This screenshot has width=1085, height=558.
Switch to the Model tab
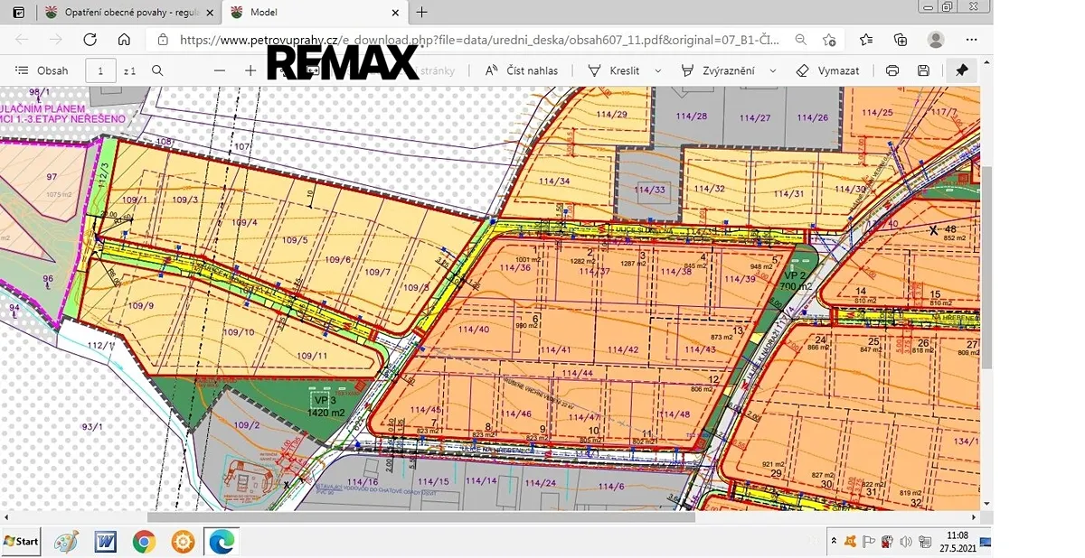pyautogui.click(x=314, y=13)
